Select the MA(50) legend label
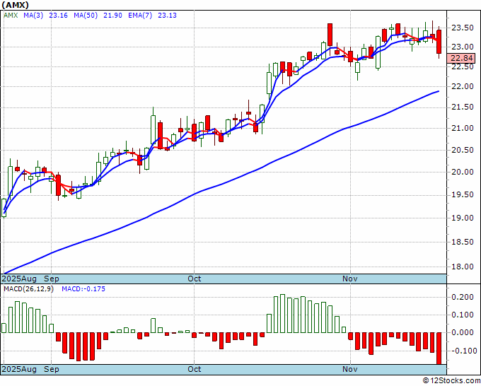Image resolution: width=481 pixels, height=386 pixels. coord(86,16)
